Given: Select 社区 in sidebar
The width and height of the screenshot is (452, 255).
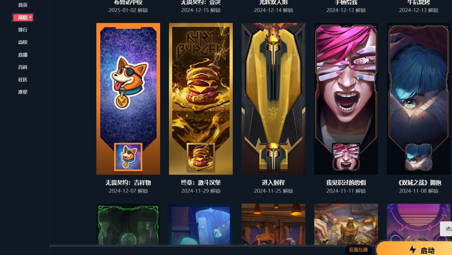Looking at the screenshot, I should (x=23, y=80).
